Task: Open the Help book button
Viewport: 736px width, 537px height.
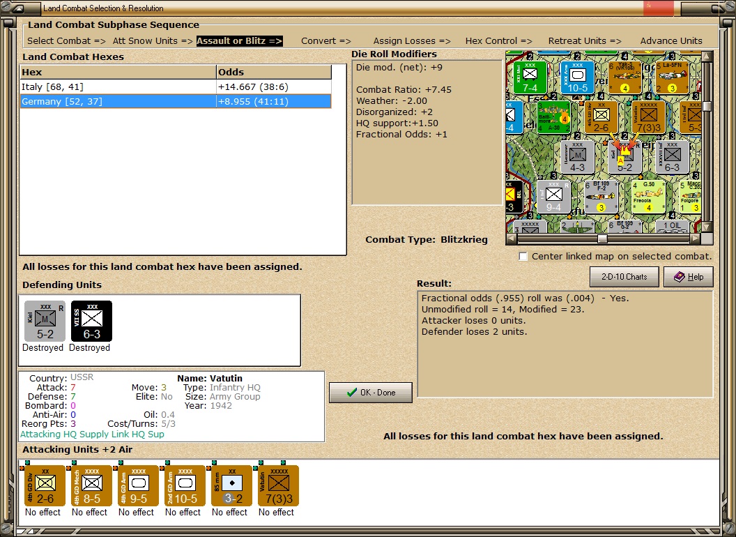Action: [688, 277]
